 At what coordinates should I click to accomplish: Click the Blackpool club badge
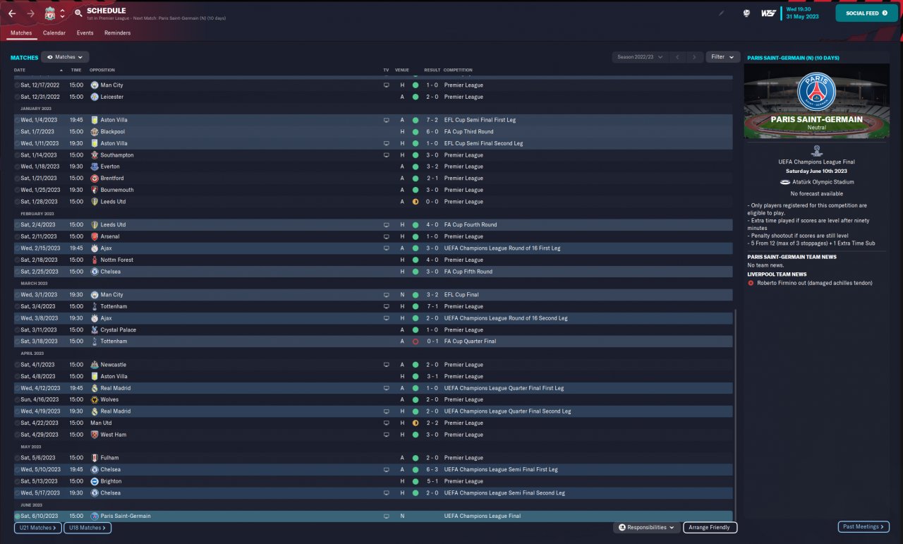point(95,132)
